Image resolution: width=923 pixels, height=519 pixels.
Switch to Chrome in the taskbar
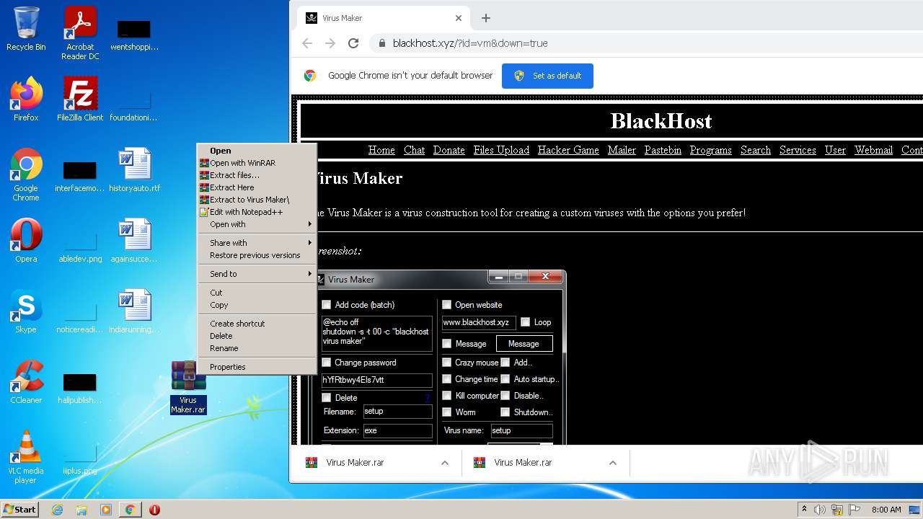(x=130, y=510)
